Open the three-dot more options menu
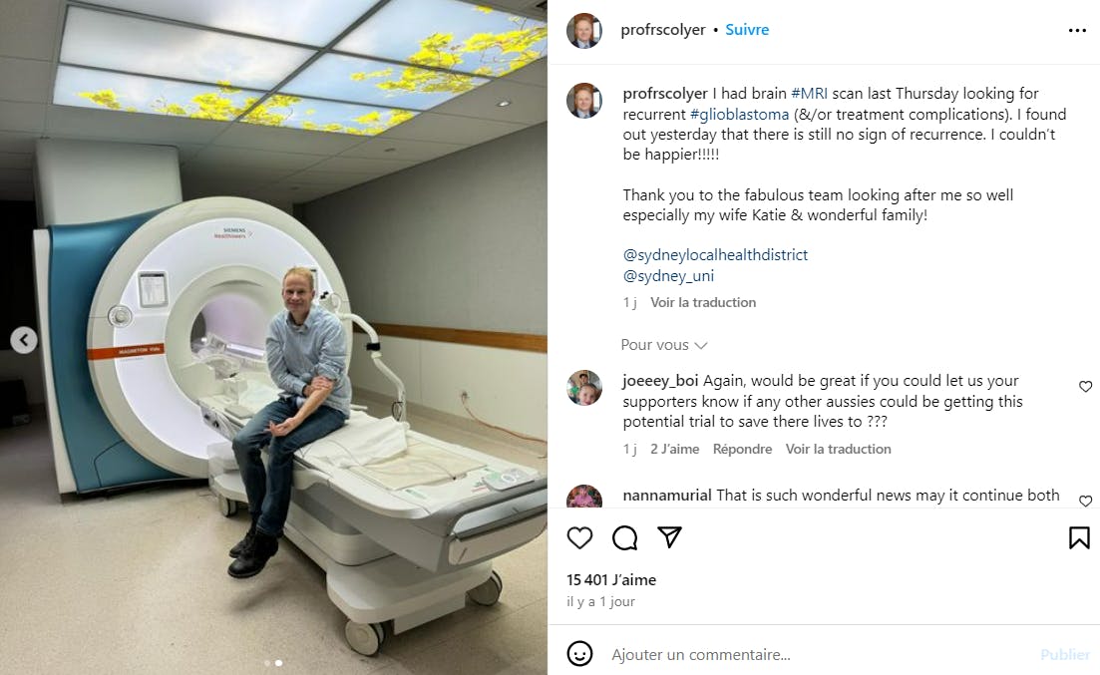Viewport: 1100px width, 675px height. click(1077, 30)
